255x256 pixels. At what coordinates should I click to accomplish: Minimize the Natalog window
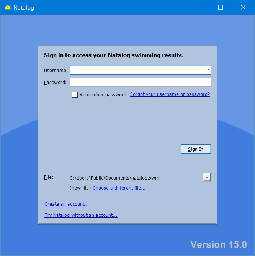198,7
